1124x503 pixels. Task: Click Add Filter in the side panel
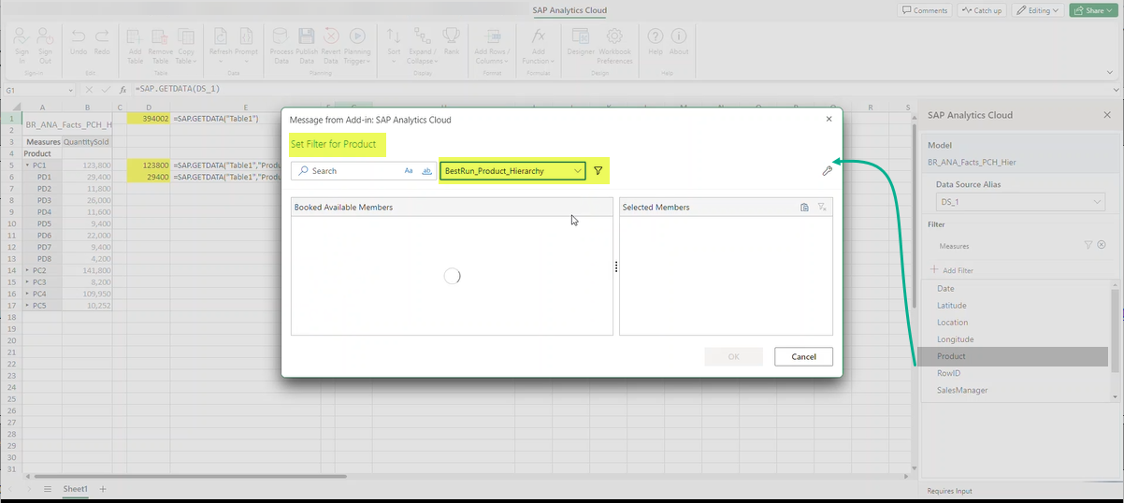point(952,270)
